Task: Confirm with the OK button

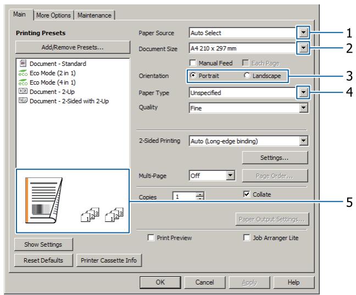Action: click(x=160, y=282)
